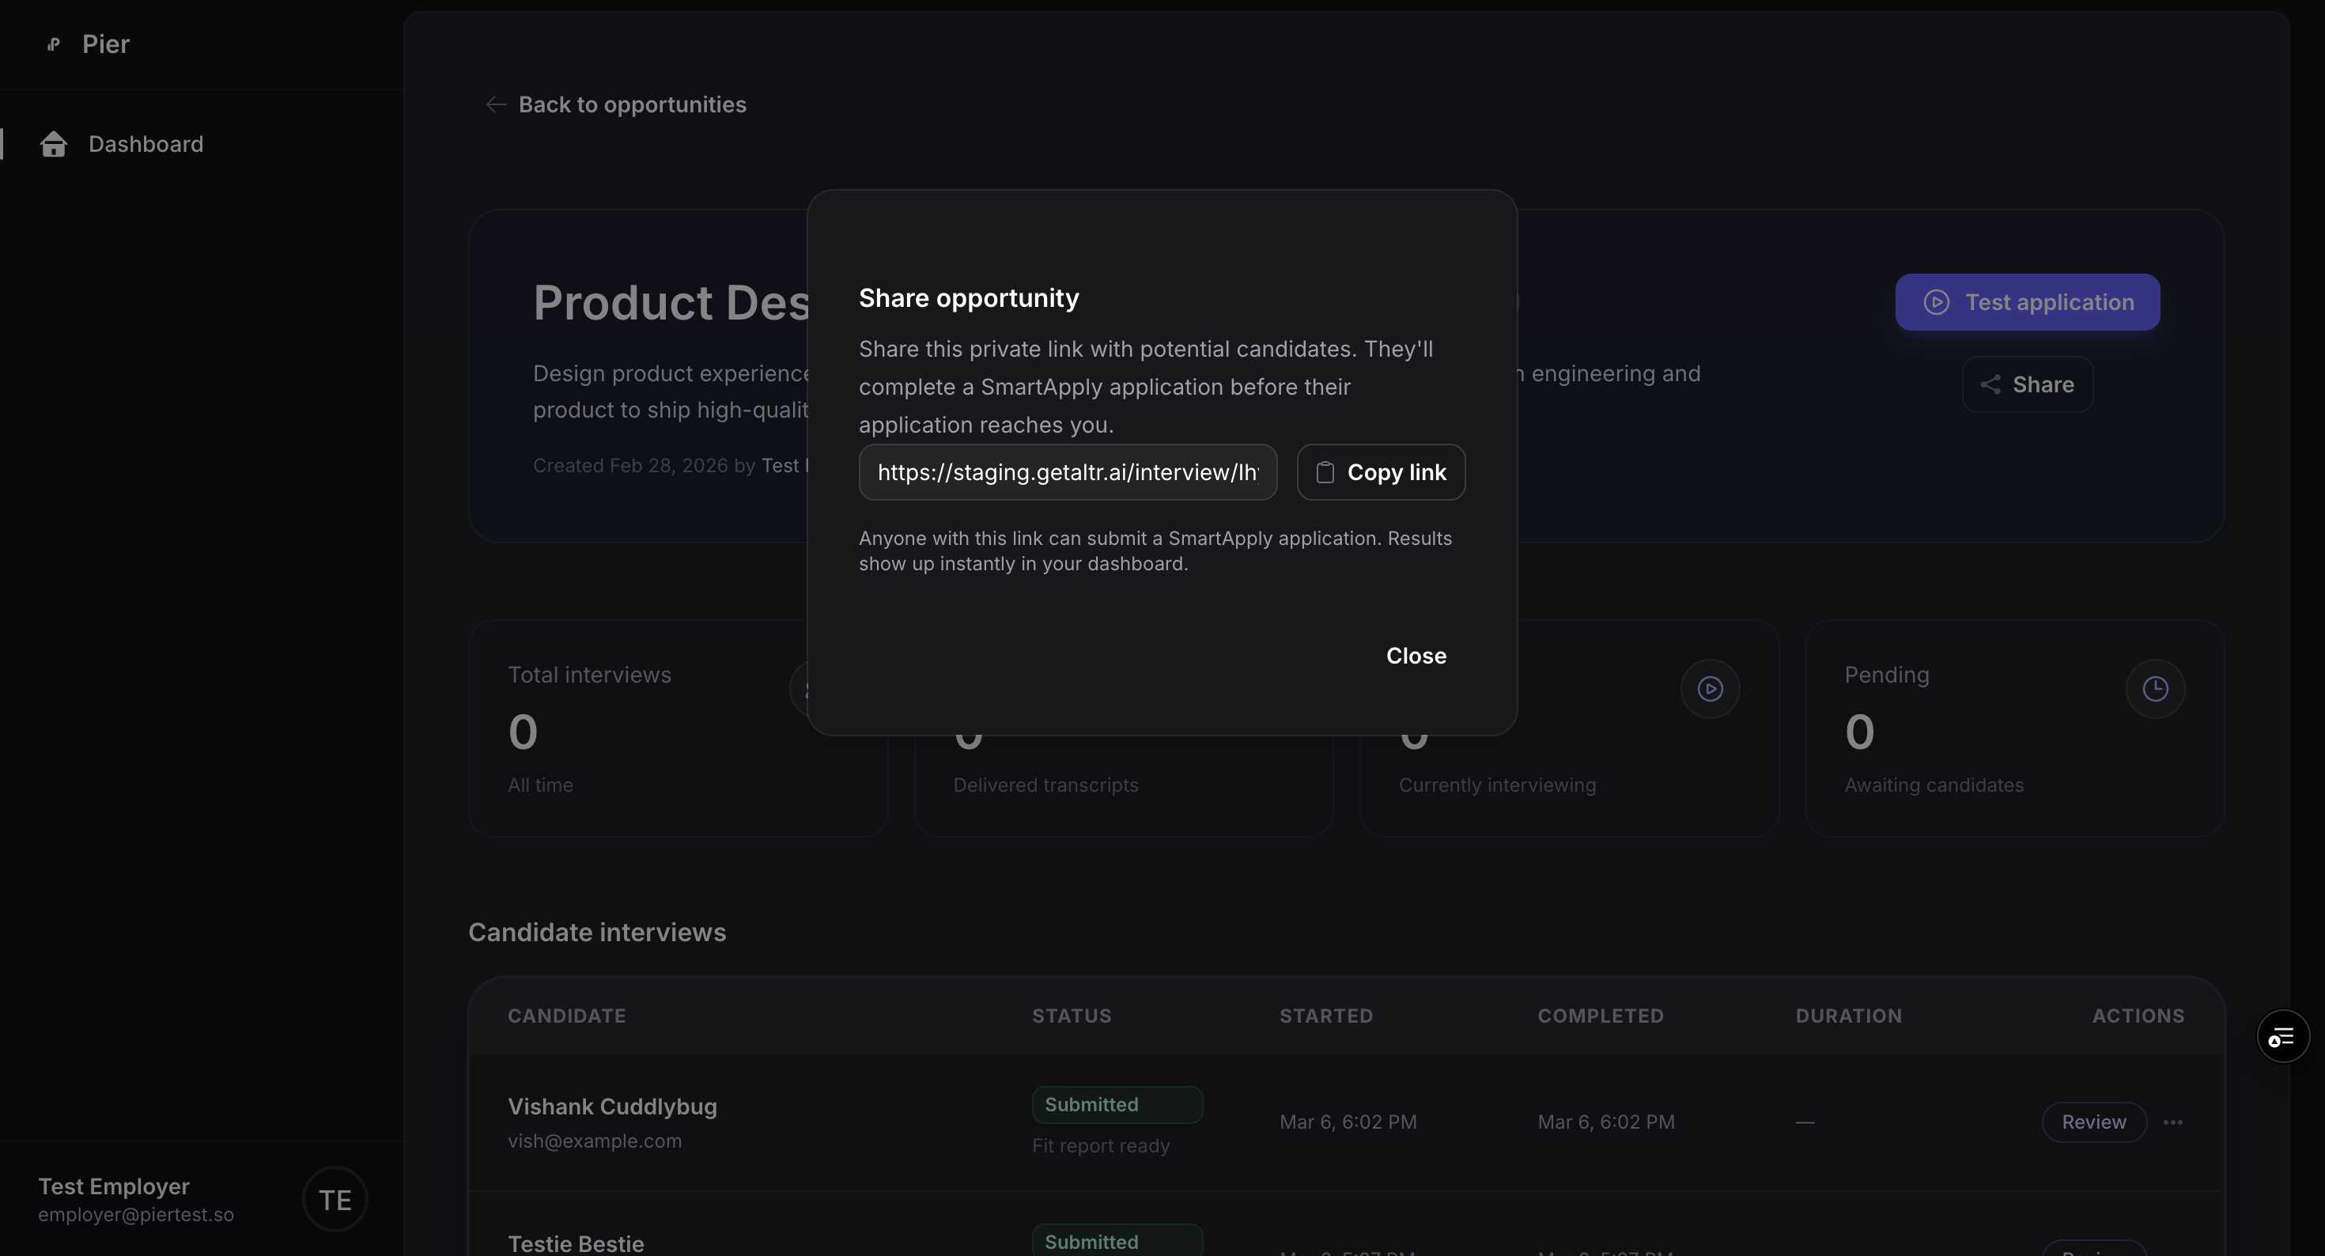Viewport: 2325px width, 1256px height.
Task: Click the clock icon on Pending card
Action: click(x=2154, y=689)
